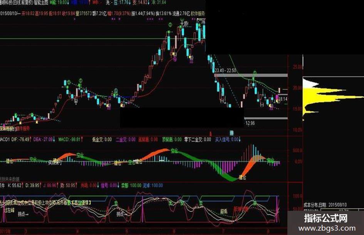Click the 15.00 price axis label

coord(297,109)
